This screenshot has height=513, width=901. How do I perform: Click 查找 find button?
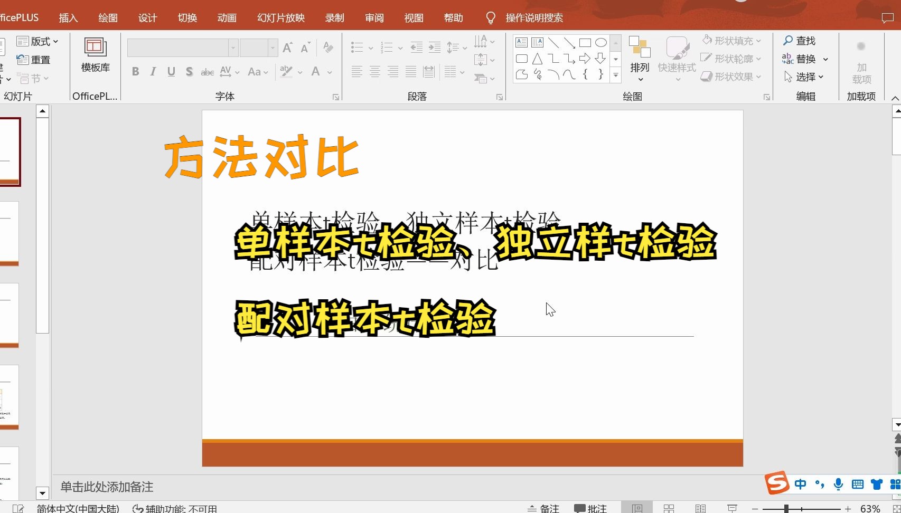point(800,41)
